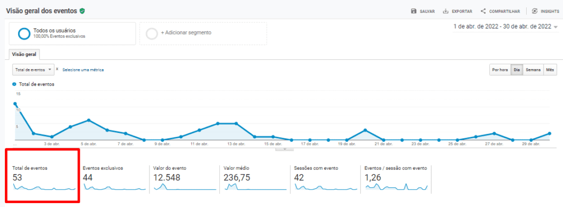
Task: Click the Total de eventos legend dot
Action: point(14,84)
